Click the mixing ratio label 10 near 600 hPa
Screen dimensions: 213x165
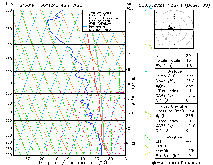[103, 92]
